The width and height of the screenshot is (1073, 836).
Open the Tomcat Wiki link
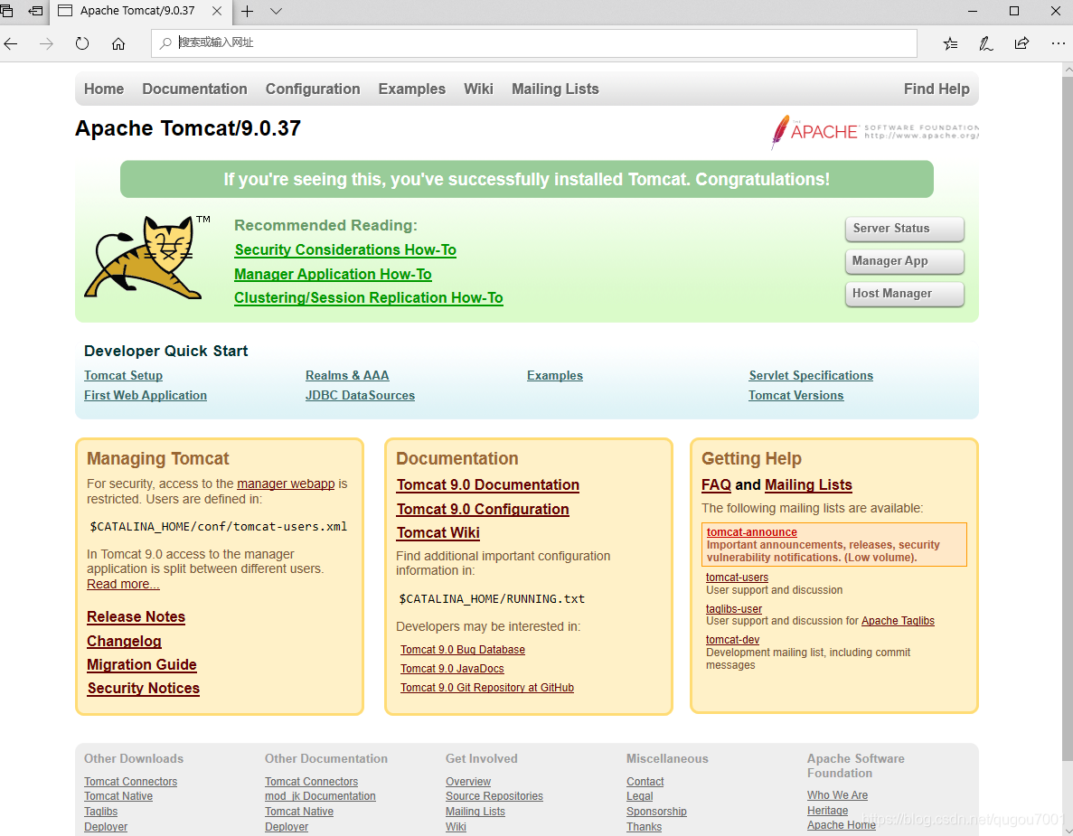pyautogui.click(x=438, y=533)
